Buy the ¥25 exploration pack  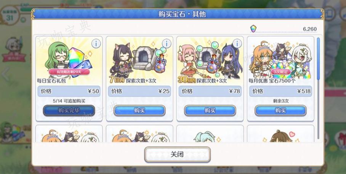pyautogui.click(x=139, y=110)
